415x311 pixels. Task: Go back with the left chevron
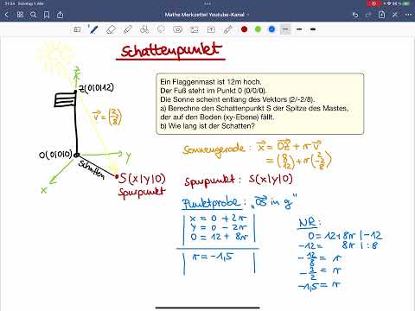click(7, 15)
